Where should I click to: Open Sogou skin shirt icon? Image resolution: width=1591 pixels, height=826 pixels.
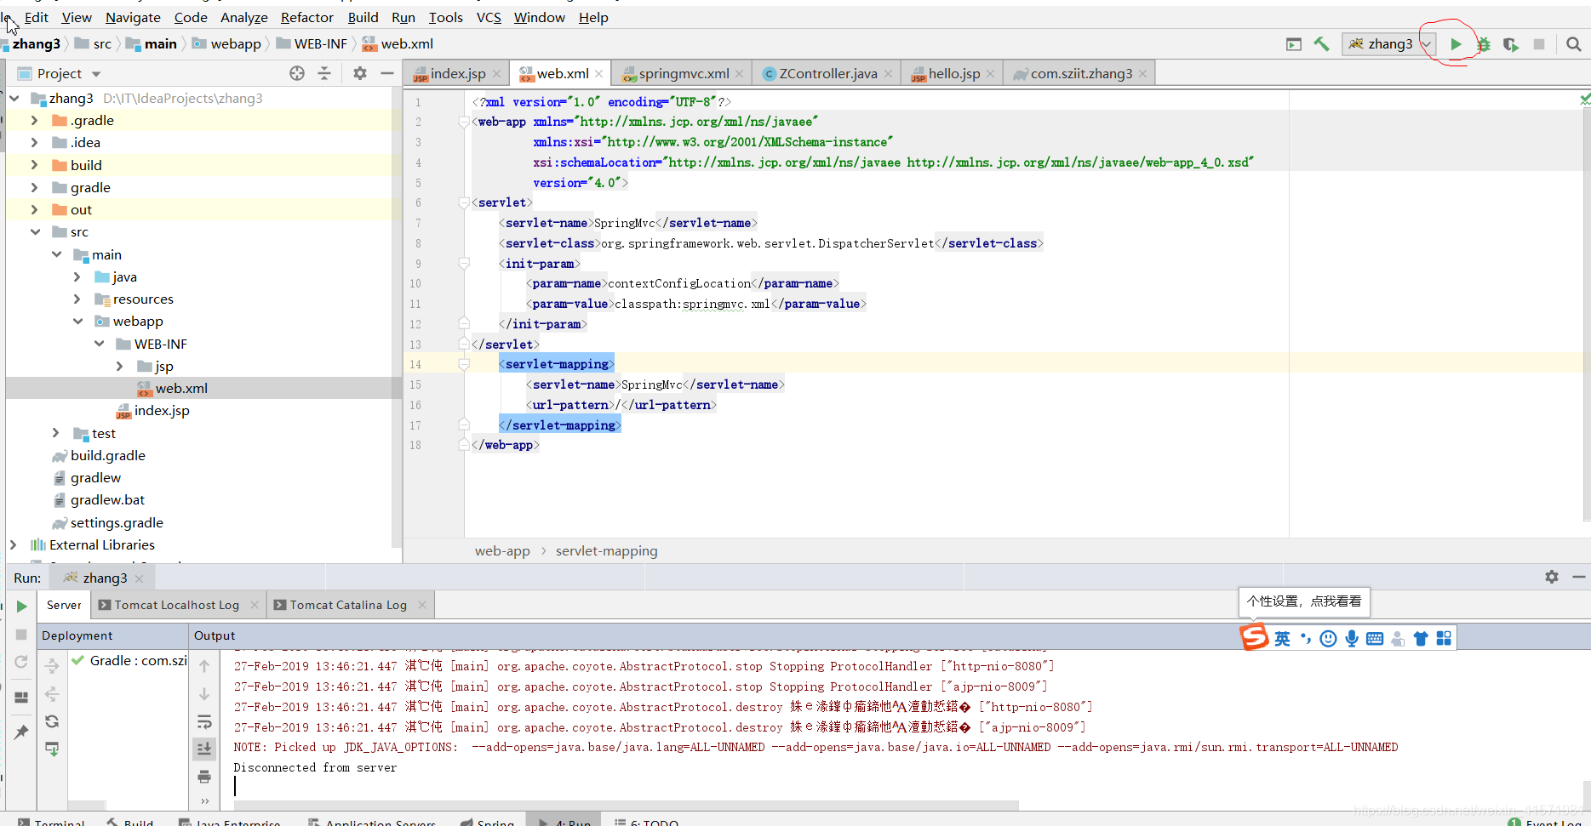(1421, 639)
